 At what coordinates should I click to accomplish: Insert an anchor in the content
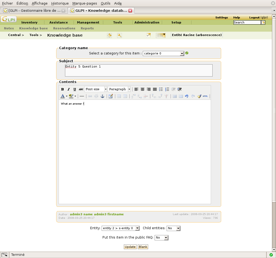pos(102,96)
